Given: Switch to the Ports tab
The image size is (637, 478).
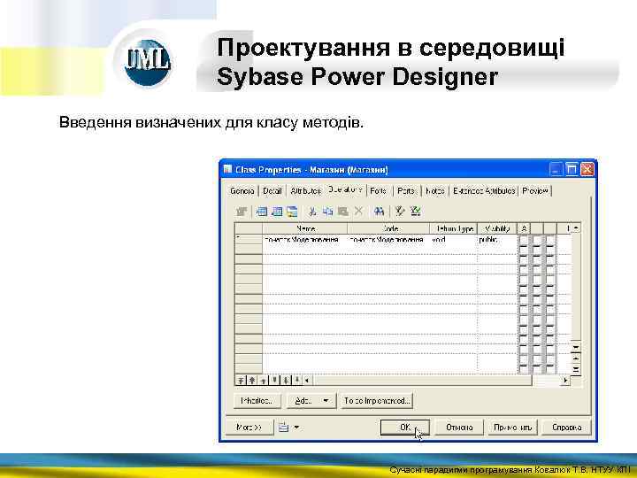Looking at the screenshot, I should click(x=379, y=190).
